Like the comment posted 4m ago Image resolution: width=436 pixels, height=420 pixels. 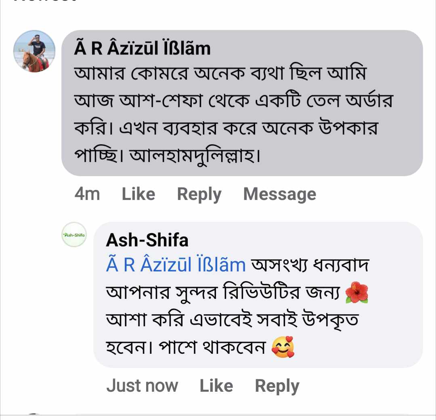[x=138, y=194]
